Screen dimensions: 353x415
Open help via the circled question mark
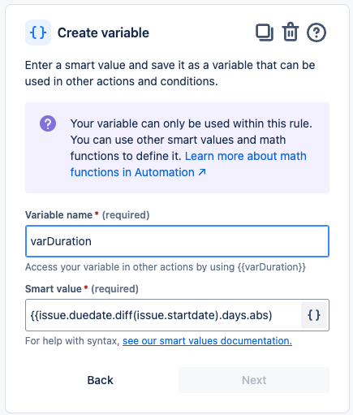[x=316, y=32]
